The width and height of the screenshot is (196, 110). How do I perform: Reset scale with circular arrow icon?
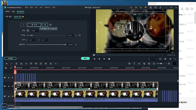80,35
